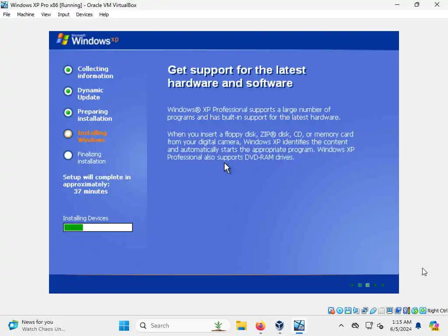Click the Finalizing installation step radio

pyautogui.click(x=68, y=155)
